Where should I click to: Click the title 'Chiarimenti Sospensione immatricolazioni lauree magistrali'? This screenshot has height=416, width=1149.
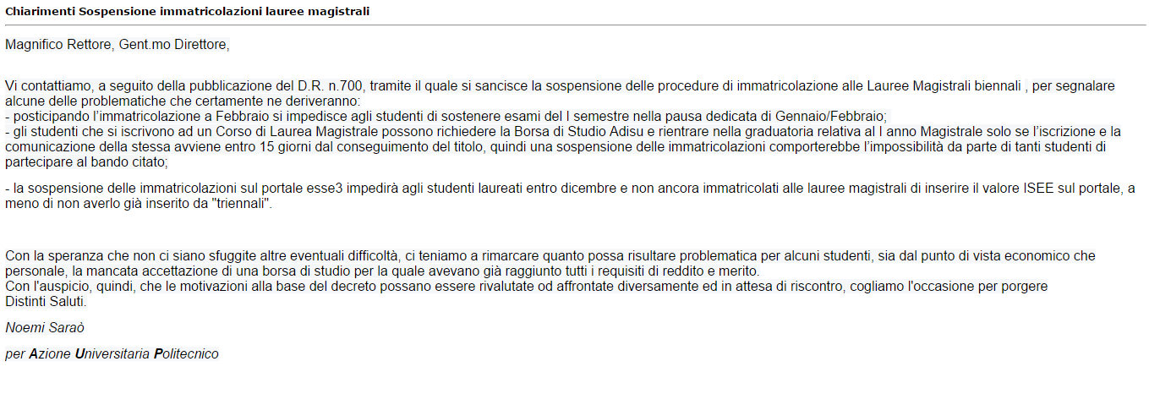pos(187,11)
